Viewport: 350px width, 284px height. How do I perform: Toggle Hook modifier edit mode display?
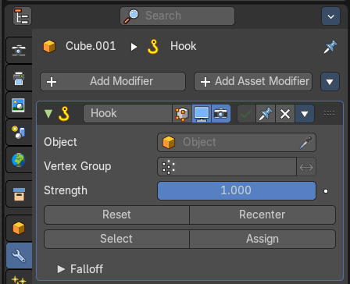click(182, 114)
